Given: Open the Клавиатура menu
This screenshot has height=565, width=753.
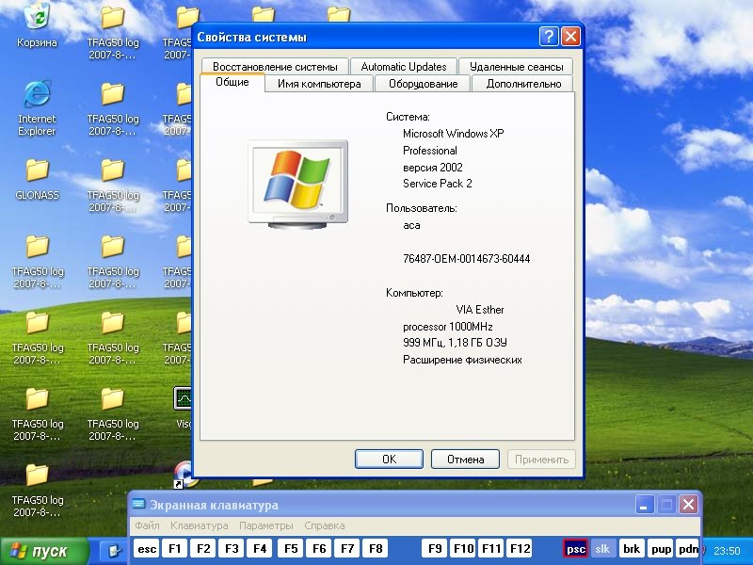Looking at the screenshot, I should [200, 525].
